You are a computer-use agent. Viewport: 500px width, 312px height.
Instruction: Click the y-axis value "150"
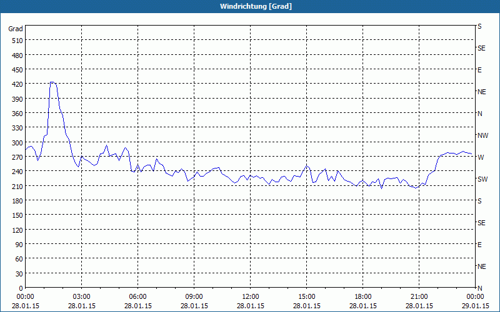tap(18, 215)
